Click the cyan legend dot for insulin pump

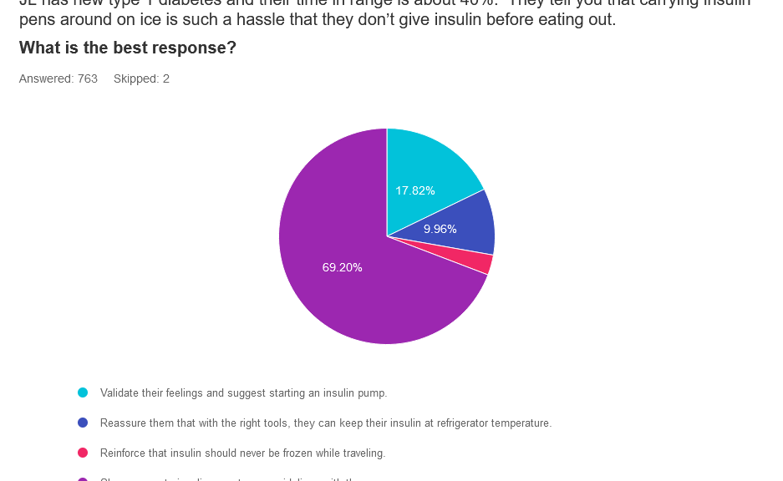[x=83, y=392]
